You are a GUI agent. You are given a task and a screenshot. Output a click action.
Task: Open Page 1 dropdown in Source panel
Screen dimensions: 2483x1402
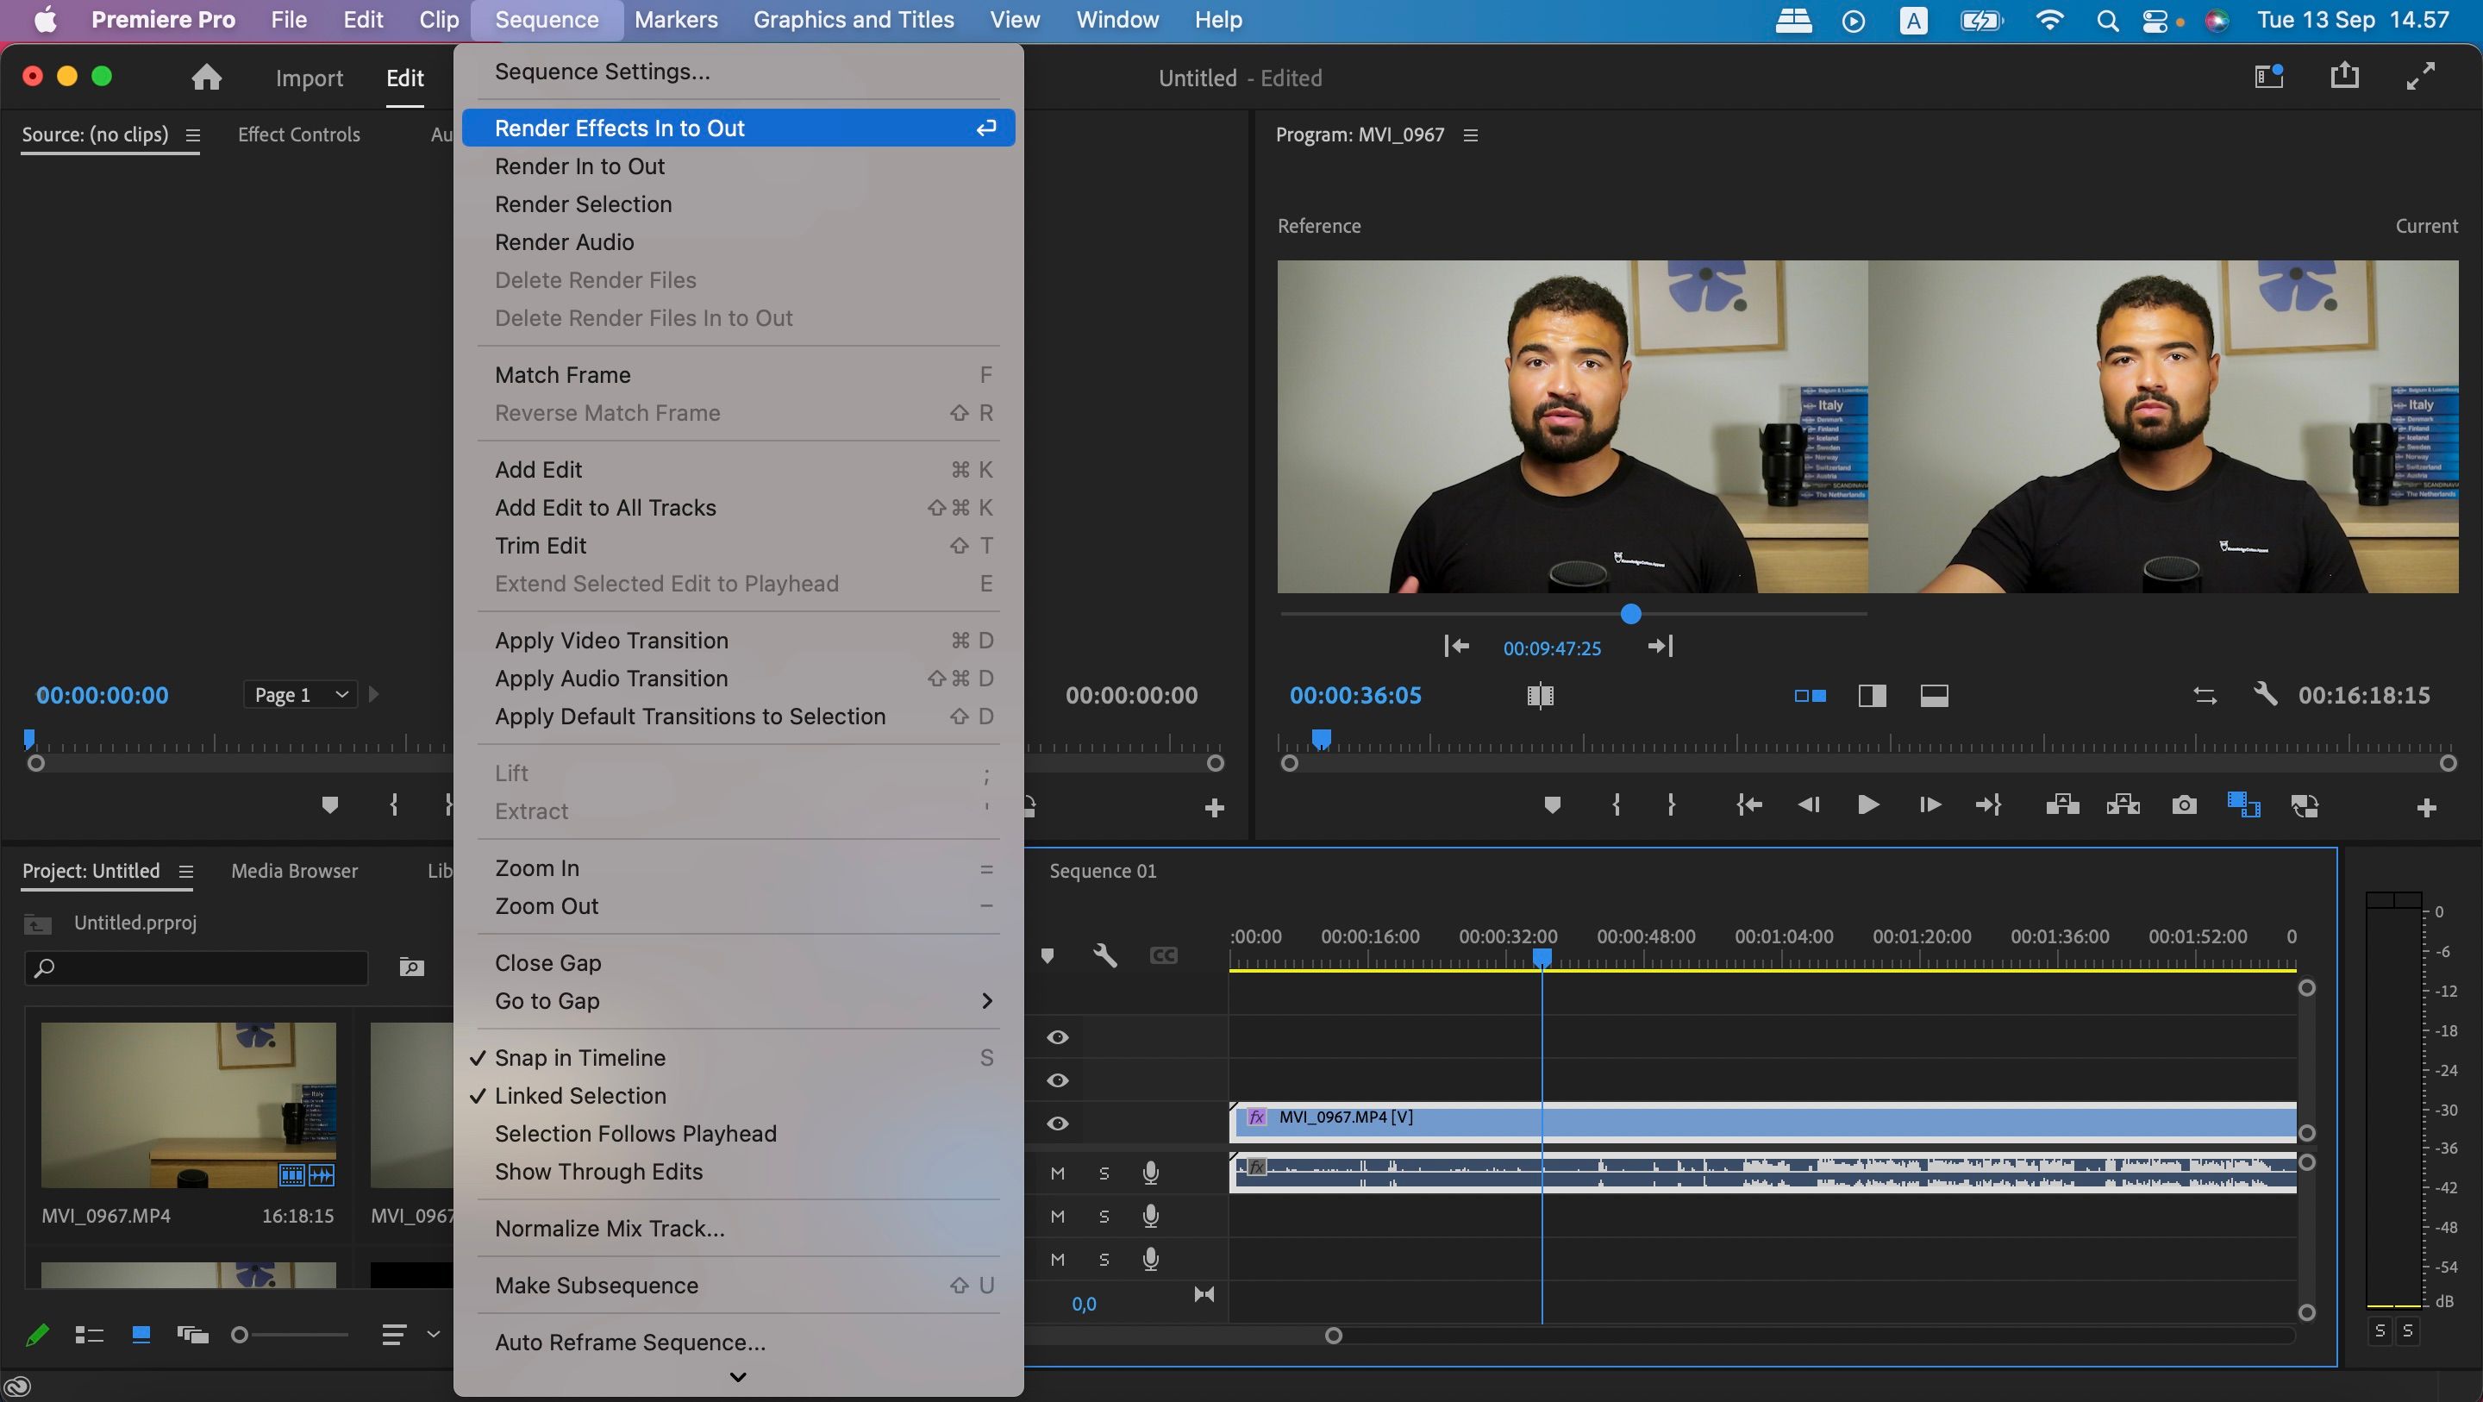pos(298,694)
